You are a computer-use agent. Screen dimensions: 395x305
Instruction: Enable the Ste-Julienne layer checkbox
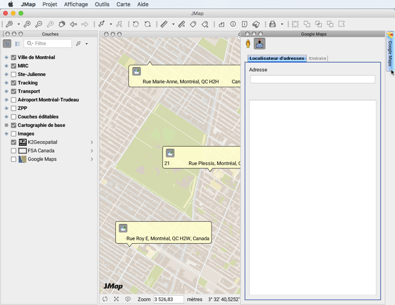point(14,74)
